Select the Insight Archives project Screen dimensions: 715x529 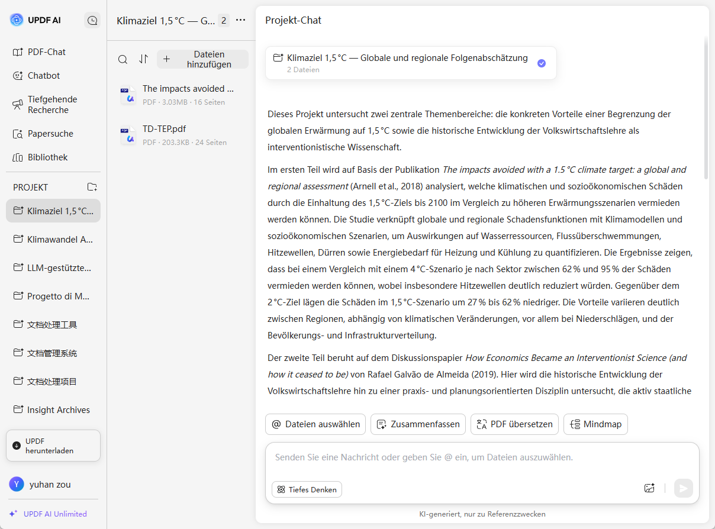(53, 409)
